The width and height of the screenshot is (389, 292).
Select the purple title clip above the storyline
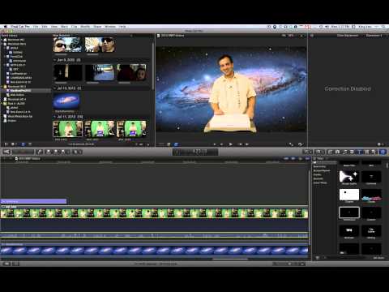tap(33, 201)
